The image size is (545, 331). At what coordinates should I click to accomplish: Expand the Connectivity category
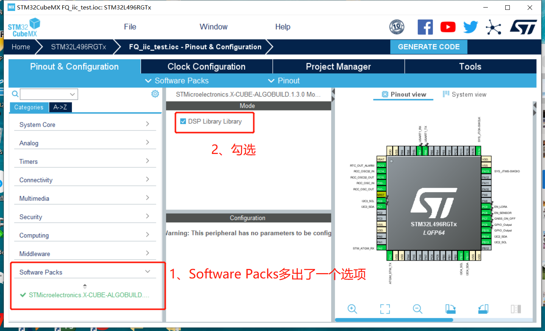[85, 180]
